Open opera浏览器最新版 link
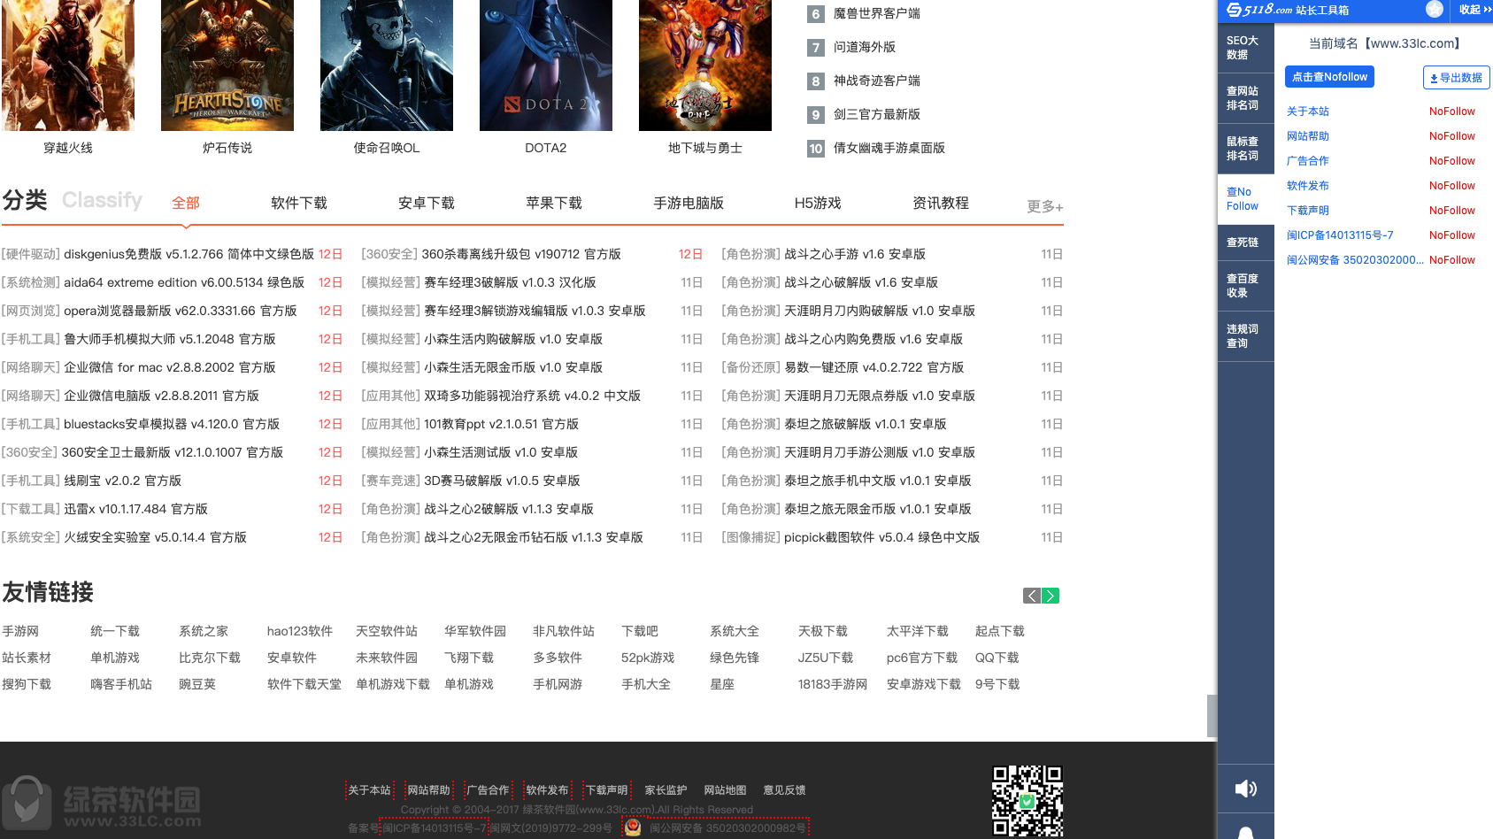 pos(181,311)
